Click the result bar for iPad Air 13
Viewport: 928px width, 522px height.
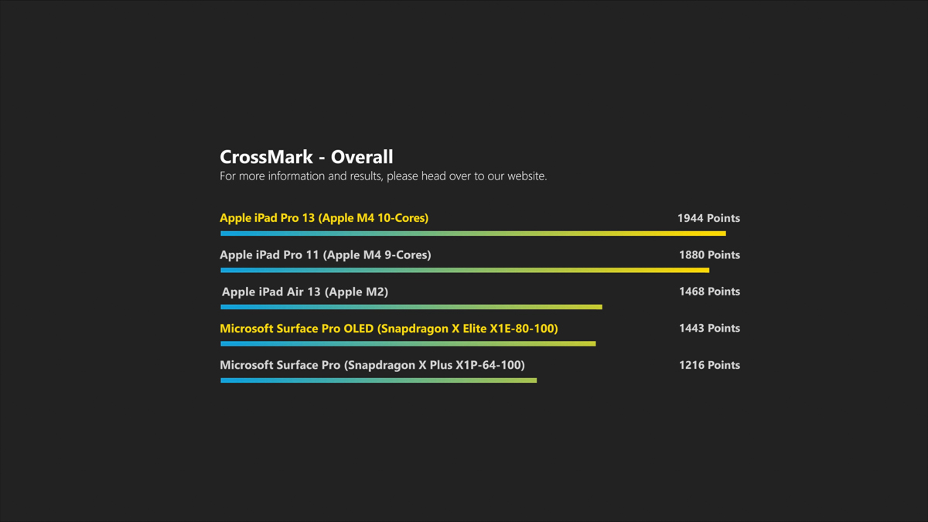pos(411,307)
